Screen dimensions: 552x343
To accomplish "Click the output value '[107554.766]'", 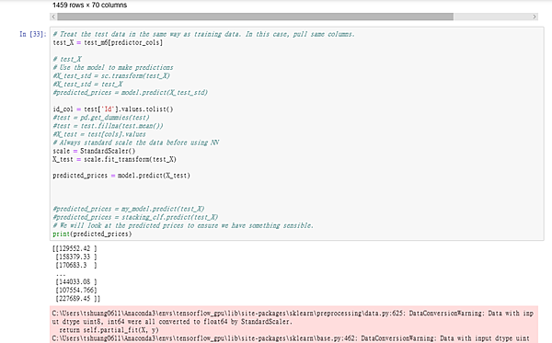I will (76, 291).
